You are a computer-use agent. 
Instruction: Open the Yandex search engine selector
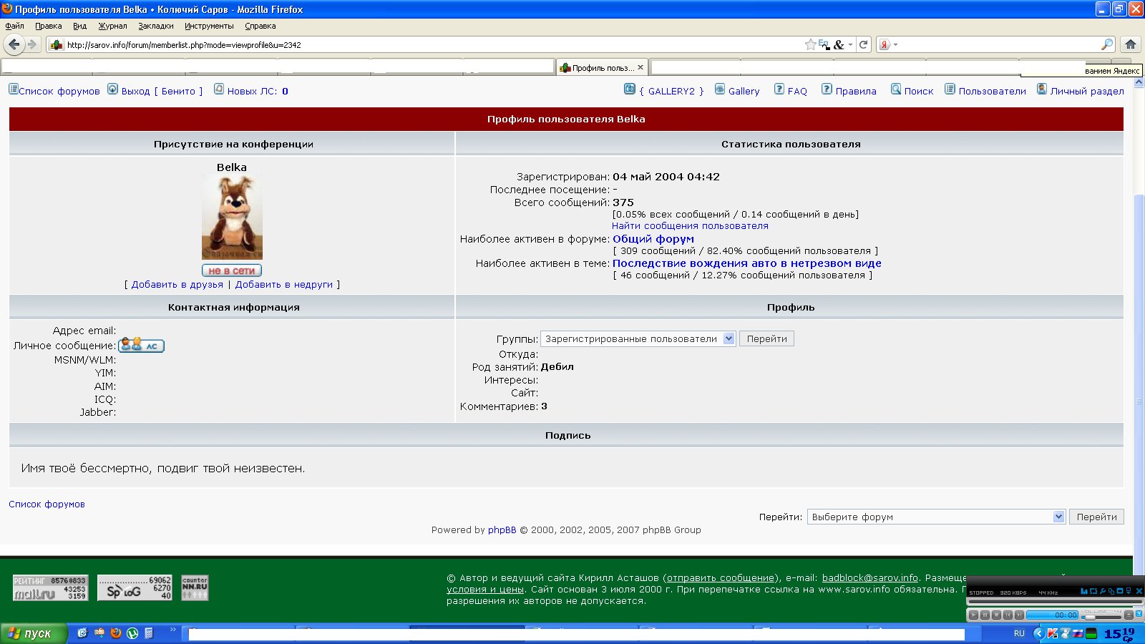click(887, 44)
